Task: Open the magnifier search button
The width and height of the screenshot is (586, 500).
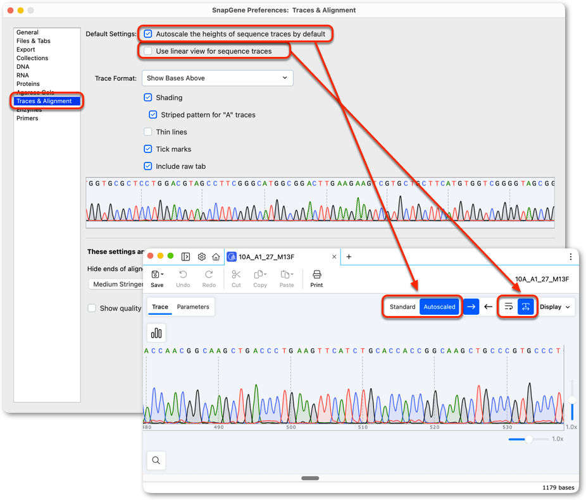Action: click(x=156, y=460)
